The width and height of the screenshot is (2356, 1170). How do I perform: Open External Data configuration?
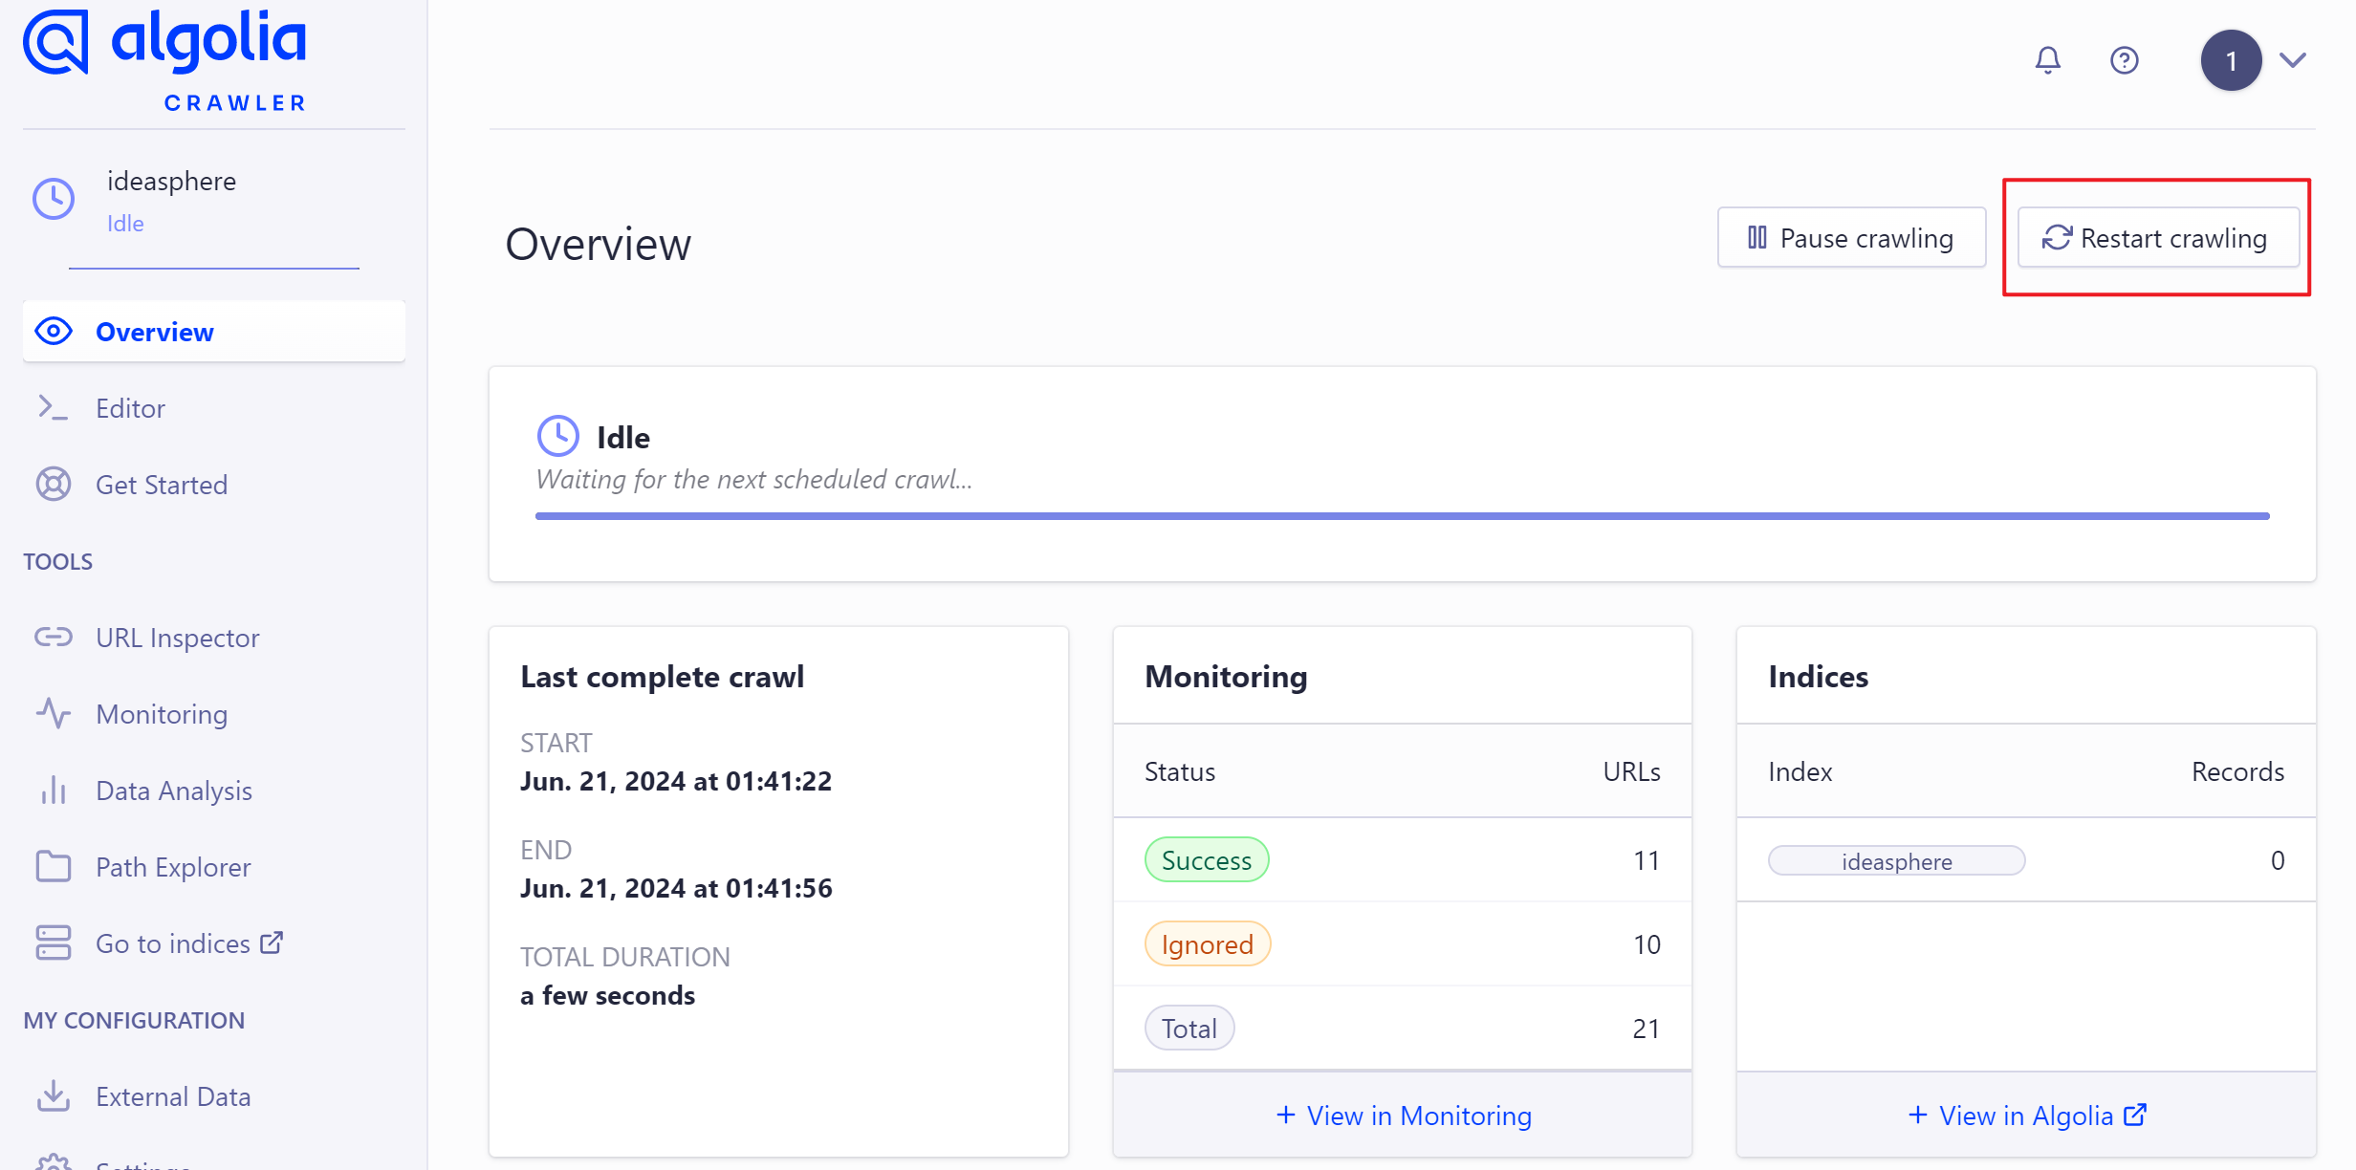214,1096
